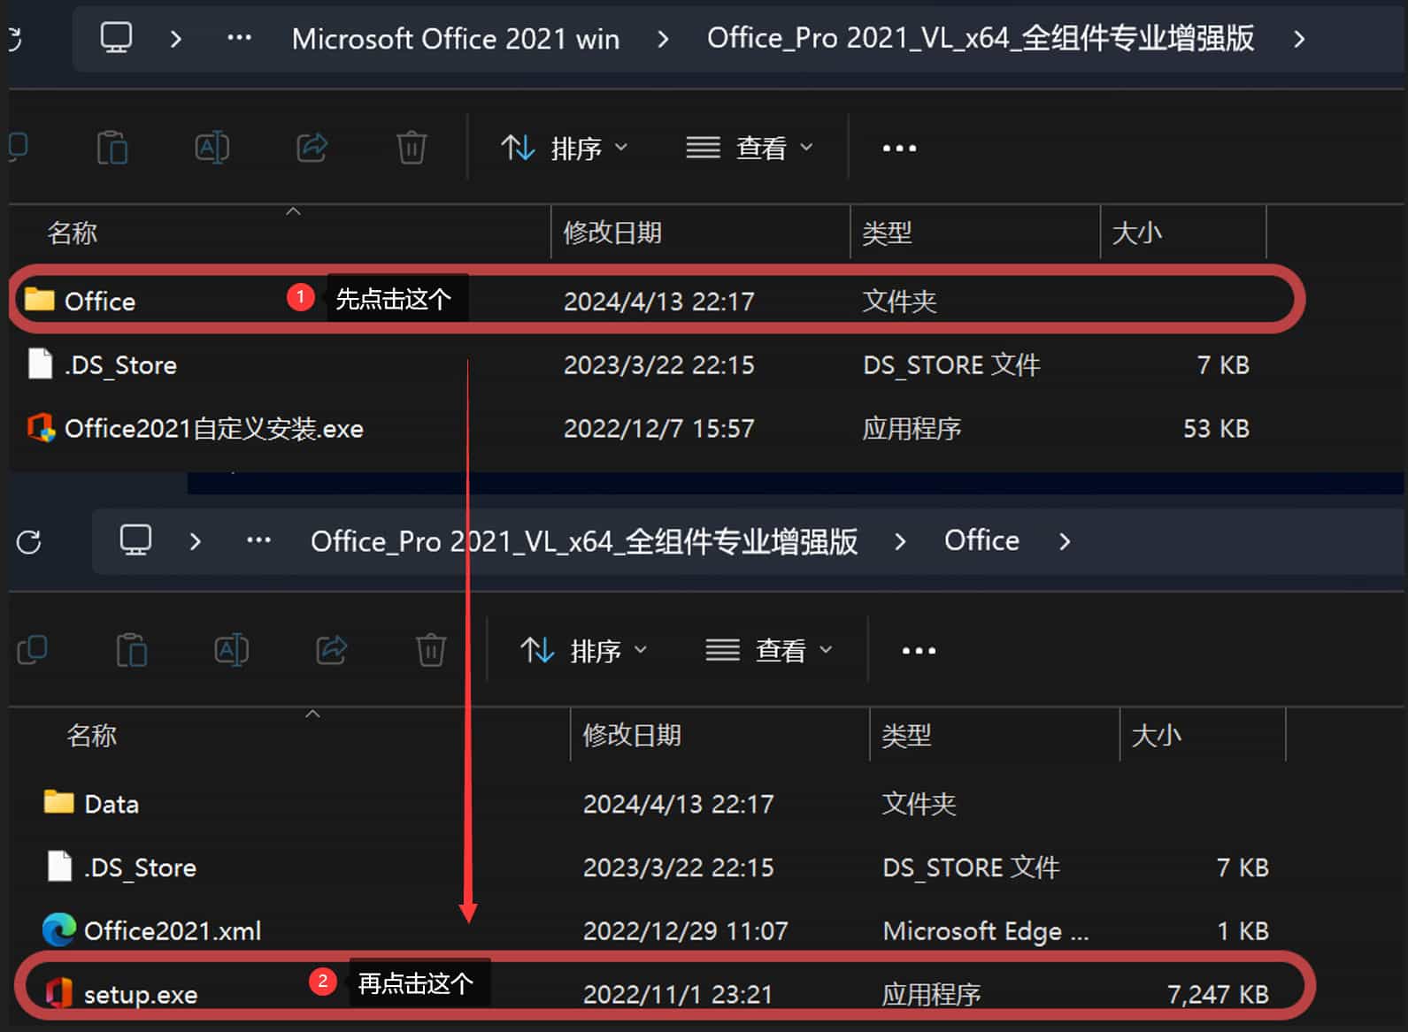The image size is (1408, 1032).
Task: Click the Office_Pro 2021_VL_x64 breadcrumb in the upper window
Action: tap(981, 38)
